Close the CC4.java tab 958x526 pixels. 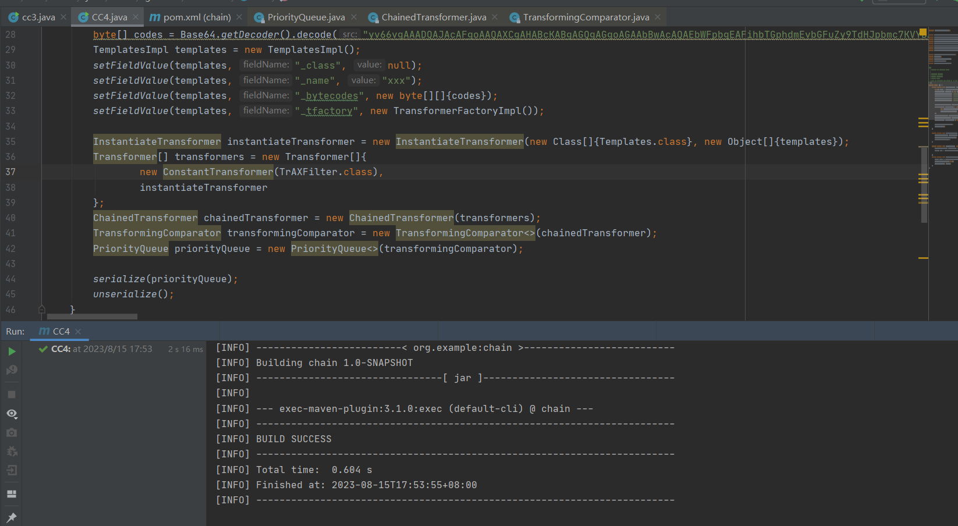[136, 17]
